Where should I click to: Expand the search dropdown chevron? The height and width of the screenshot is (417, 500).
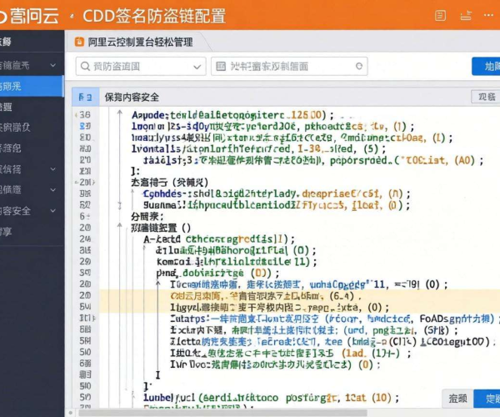click(197, 67)
